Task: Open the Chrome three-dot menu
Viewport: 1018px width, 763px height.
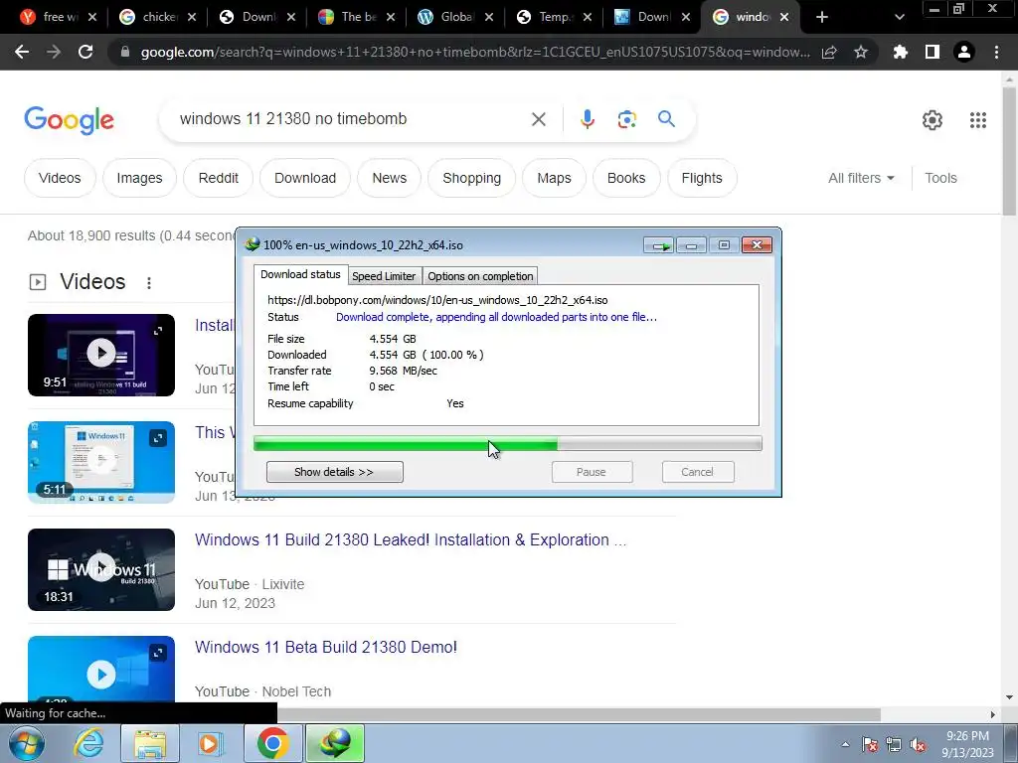Action: (996, 52)
